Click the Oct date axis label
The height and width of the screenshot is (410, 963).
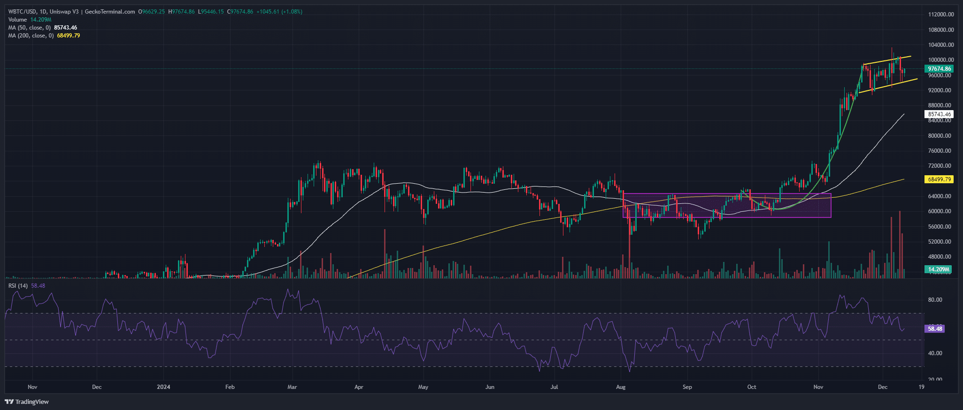[752, 387]
